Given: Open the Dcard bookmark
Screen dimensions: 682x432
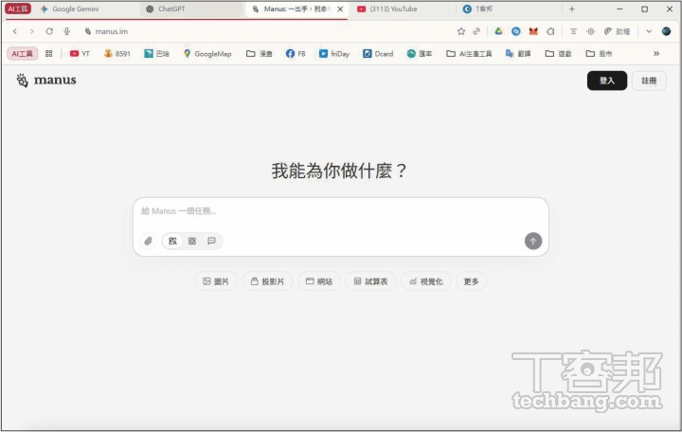Looking at the screenshot, I should pyautogui.click(x=378, y=53).
